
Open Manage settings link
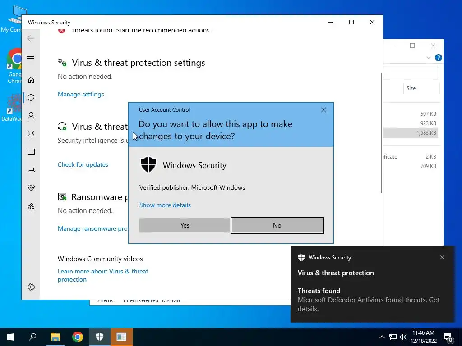pyautogui.click(x=81, y=95)
